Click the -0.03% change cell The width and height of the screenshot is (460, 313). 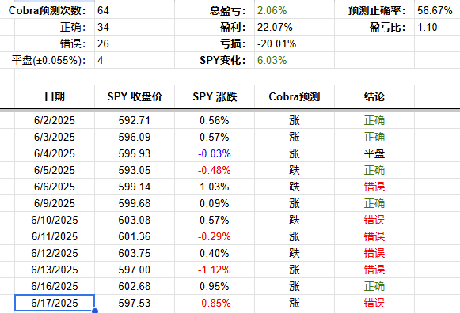pos(215,153)
